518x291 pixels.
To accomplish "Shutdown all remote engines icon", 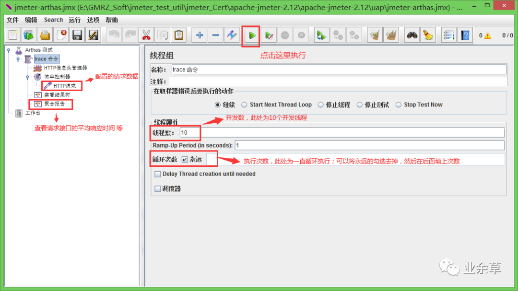I will [354, 35].
